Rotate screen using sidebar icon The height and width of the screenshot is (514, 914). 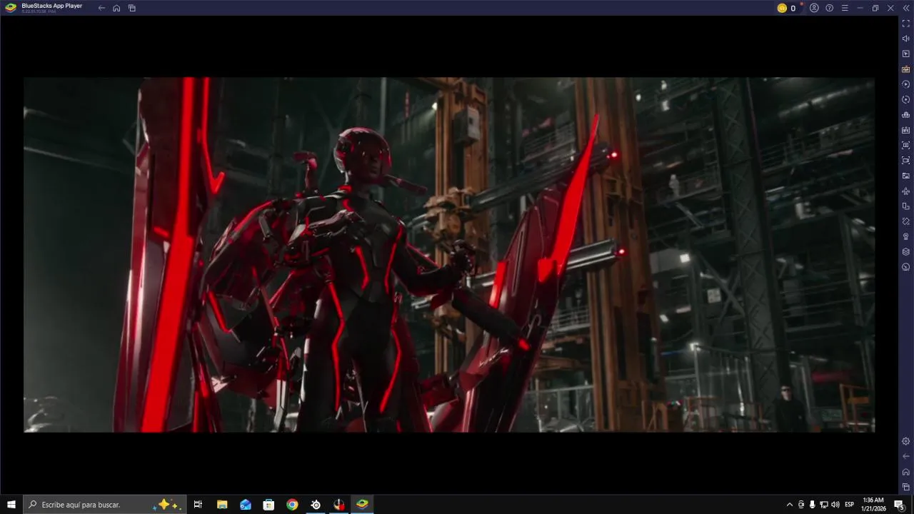tap(906, 221)
